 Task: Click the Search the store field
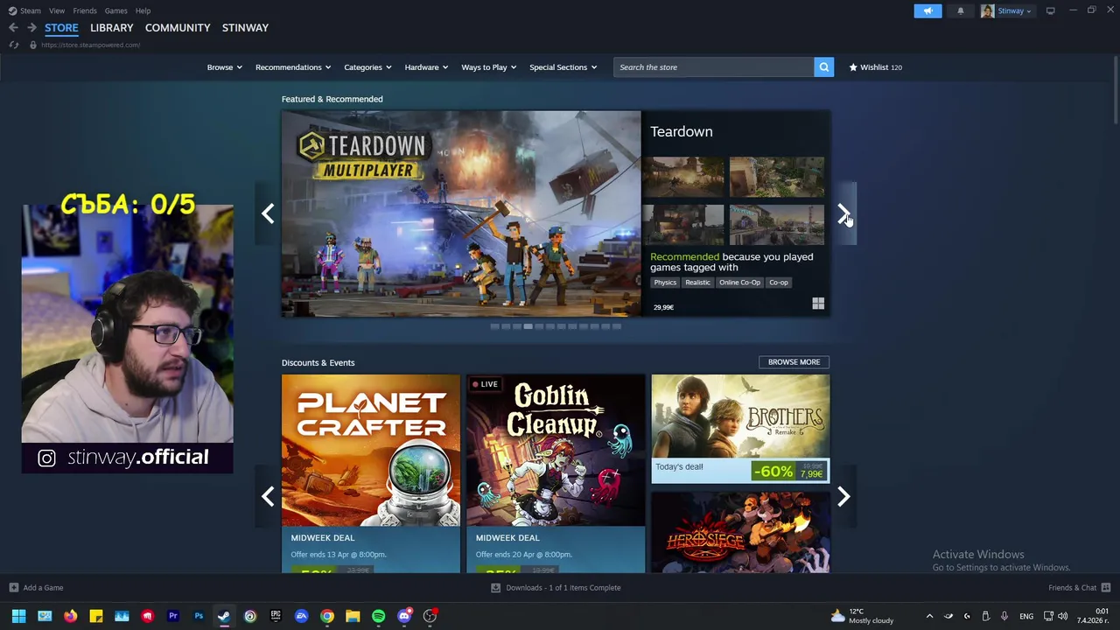point(714,67)
